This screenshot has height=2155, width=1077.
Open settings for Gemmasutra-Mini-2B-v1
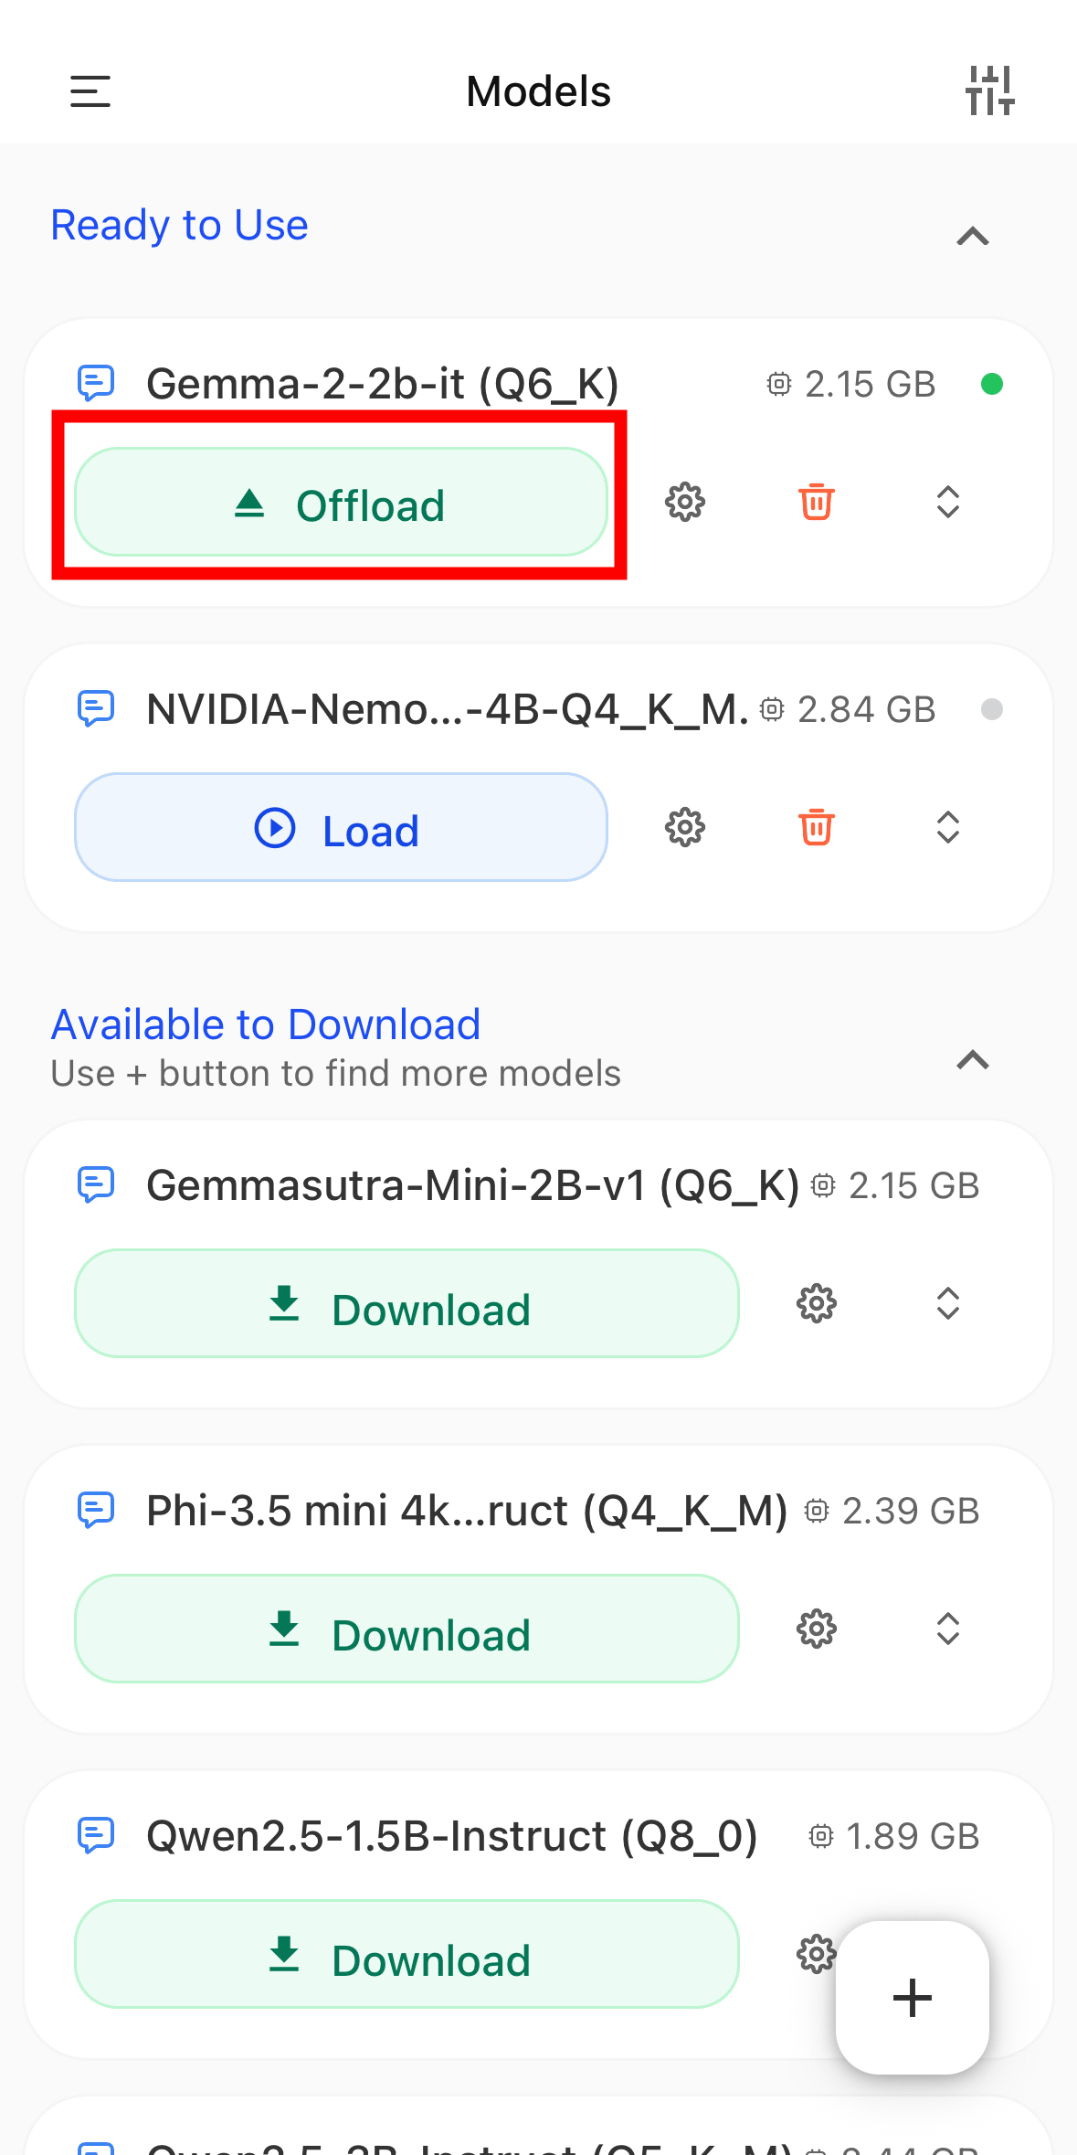[x=817, y=1303]
